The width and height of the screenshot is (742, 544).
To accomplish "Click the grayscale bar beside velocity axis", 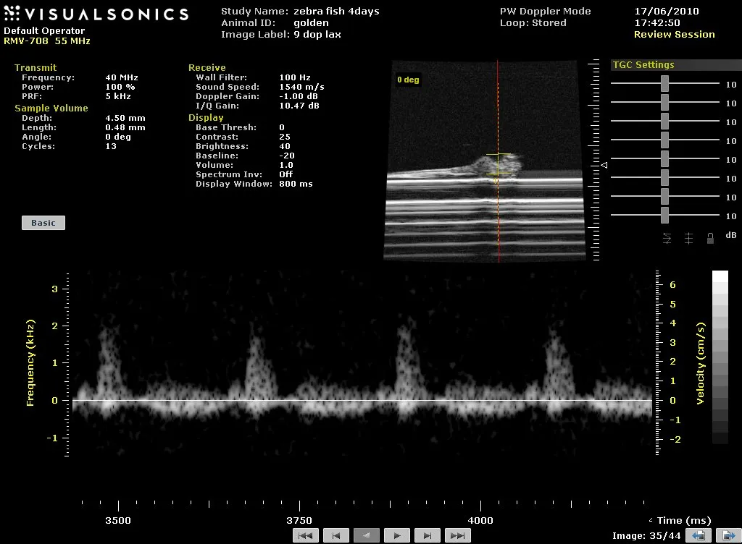I will click(x=720, y=357).
